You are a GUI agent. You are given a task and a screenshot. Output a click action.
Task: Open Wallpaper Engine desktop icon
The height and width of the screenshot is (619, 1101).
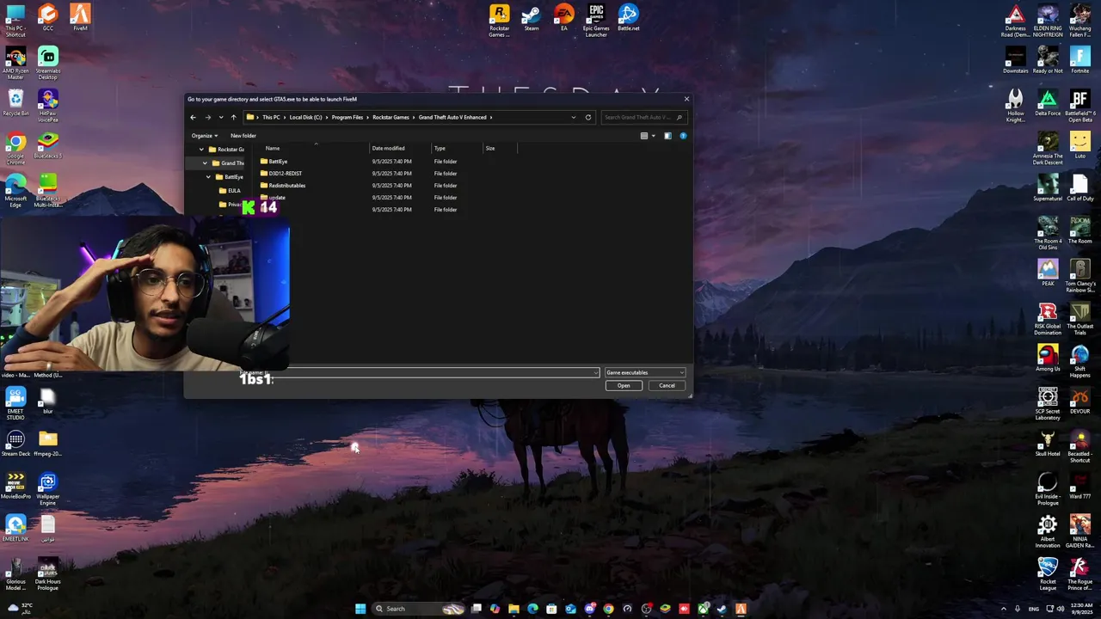click(48, 489)
